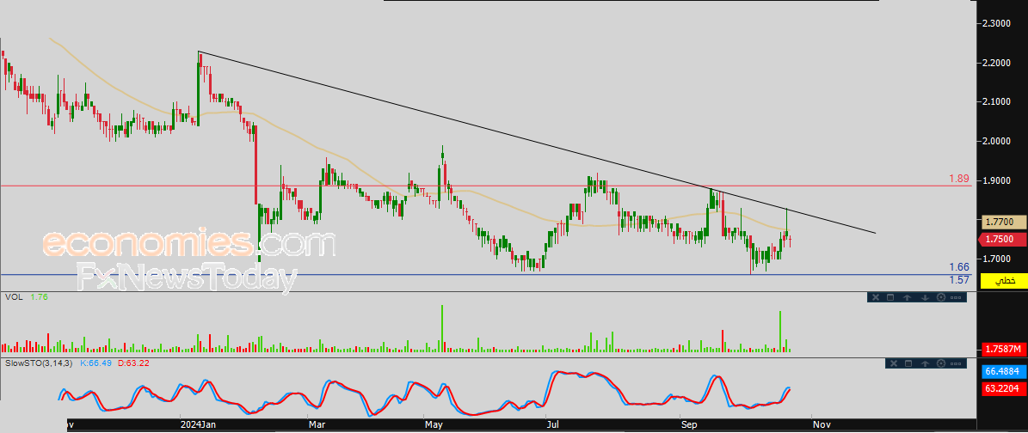Select the SlowSTO(3,14,3) indicator label
This screenshot has width=1028, height=433.
[40, 363]
